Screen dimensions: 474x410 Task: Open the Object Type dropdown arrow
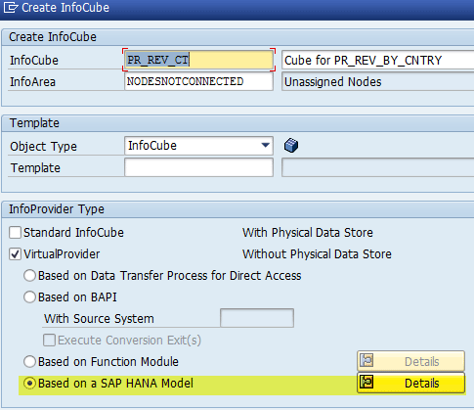[x=266, y=146]
